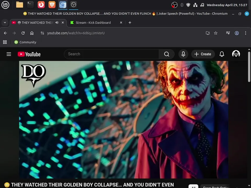Viewport: 251px width, 188px height.
Task: Mute the YouTube tab via its speaker icon
Action: coord(57,22)
